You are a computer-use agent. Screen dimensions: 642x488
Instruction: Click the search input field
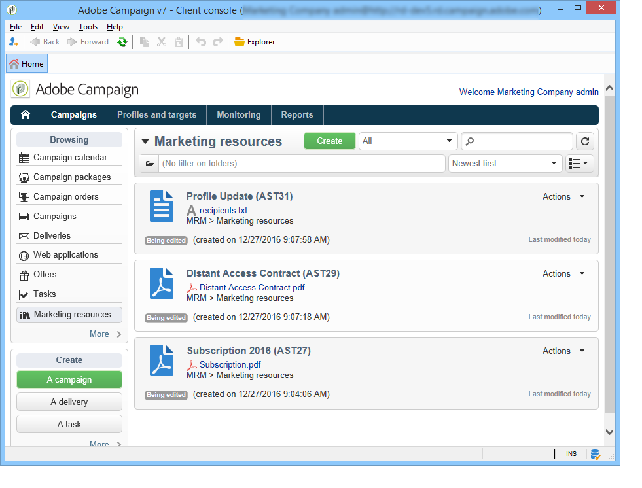[x=517, y=141]
